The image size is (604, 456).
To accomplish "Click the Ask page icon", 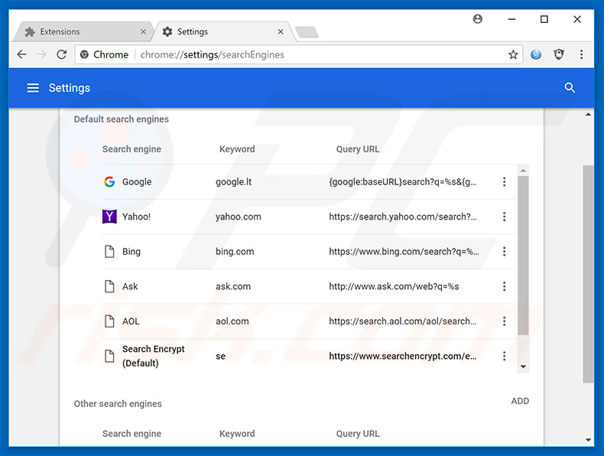I will (109, 286).
